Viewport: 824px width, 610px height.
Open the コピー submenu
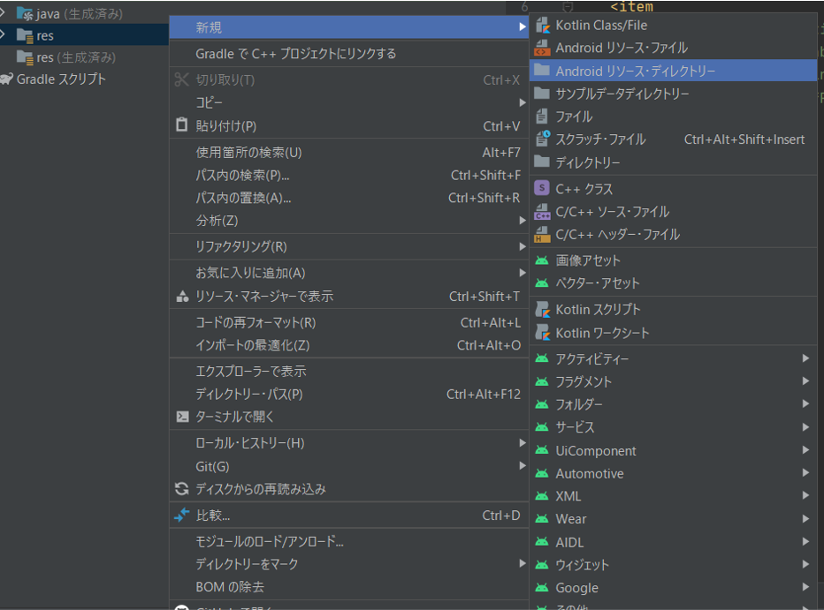coord(349,102)
